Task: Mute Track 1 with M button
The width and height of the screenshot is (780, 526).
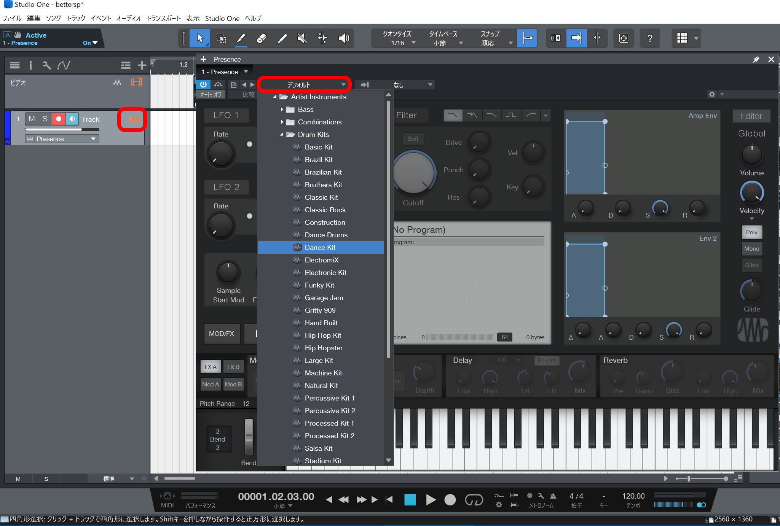Action: coord(32,119)
